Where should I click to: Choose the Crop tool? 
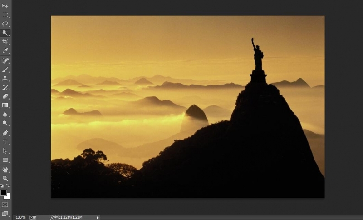(x=5, y=42)
